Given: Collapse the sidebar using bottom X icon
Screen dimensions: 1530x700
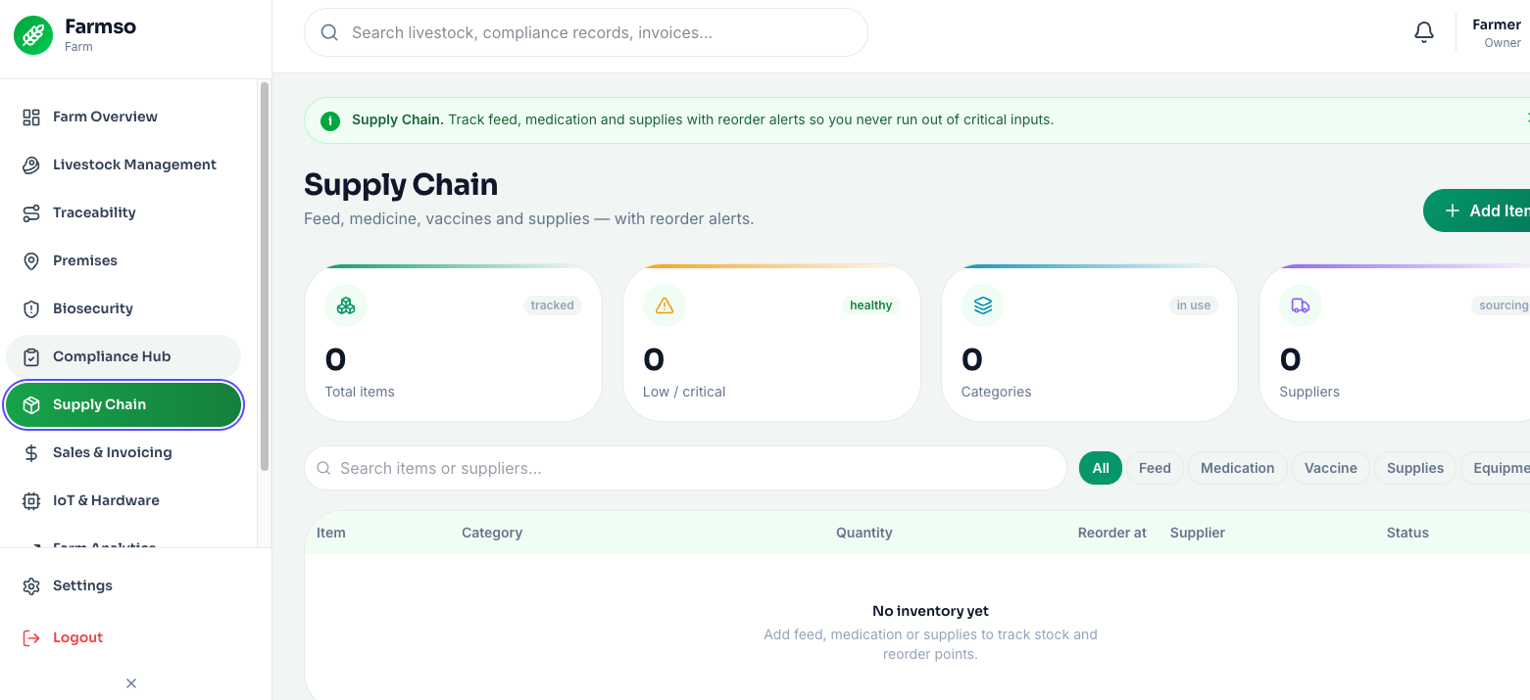Looking at the screenshot, I should tap(131, 683).
